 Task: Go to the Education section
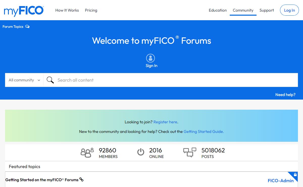point(218,10)
